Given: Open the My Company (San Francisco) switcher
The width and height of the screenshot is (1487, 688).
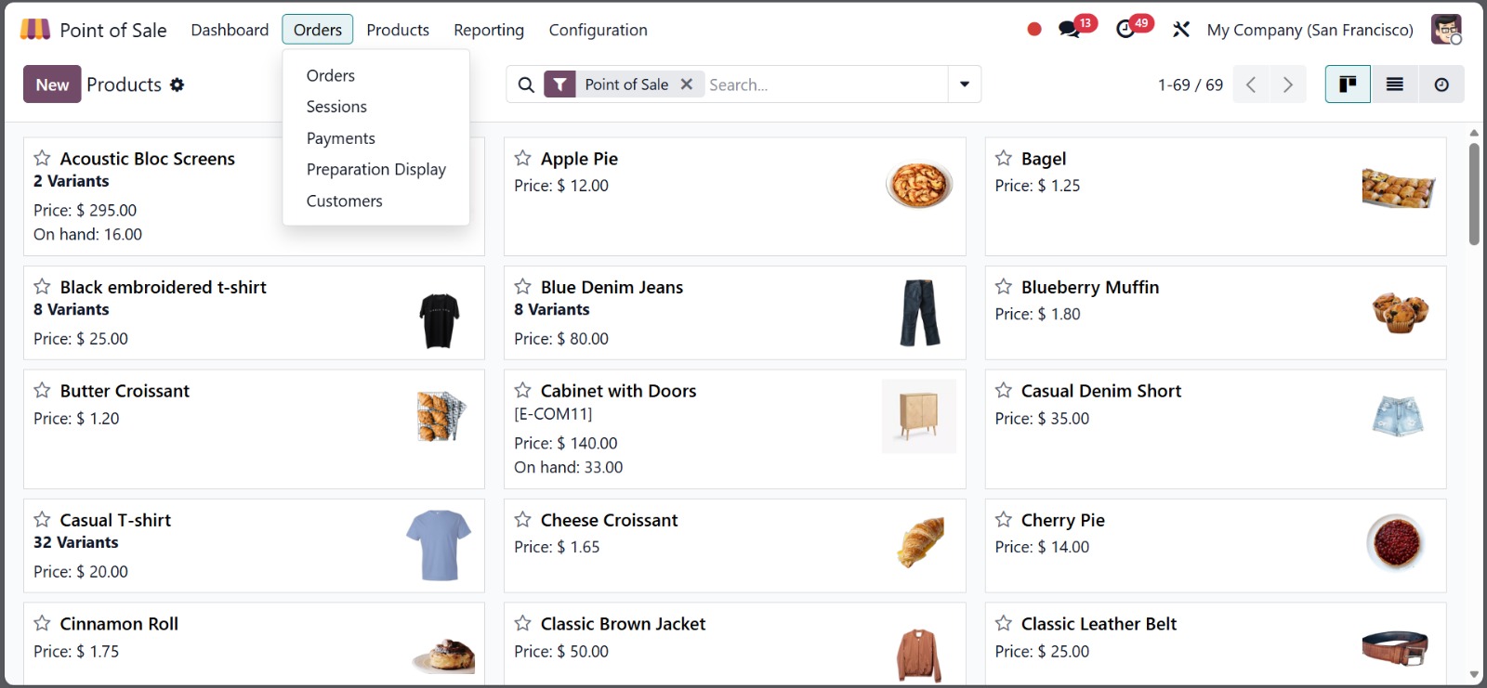Looking at the screenshot, I should pos(1309,30).
